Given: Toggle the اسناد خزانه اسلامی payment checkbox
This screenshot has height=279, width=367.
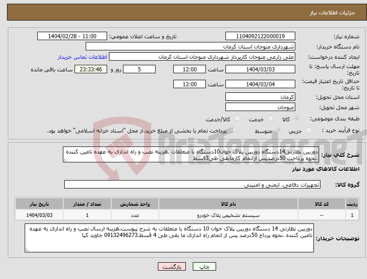Looking at the screenshot, I should [x=233, y=130].
